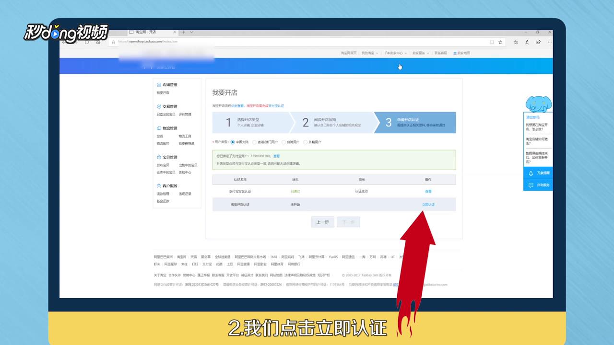
Task: Open 物流工具 in sidebar
Action: (x=185, y=136)
